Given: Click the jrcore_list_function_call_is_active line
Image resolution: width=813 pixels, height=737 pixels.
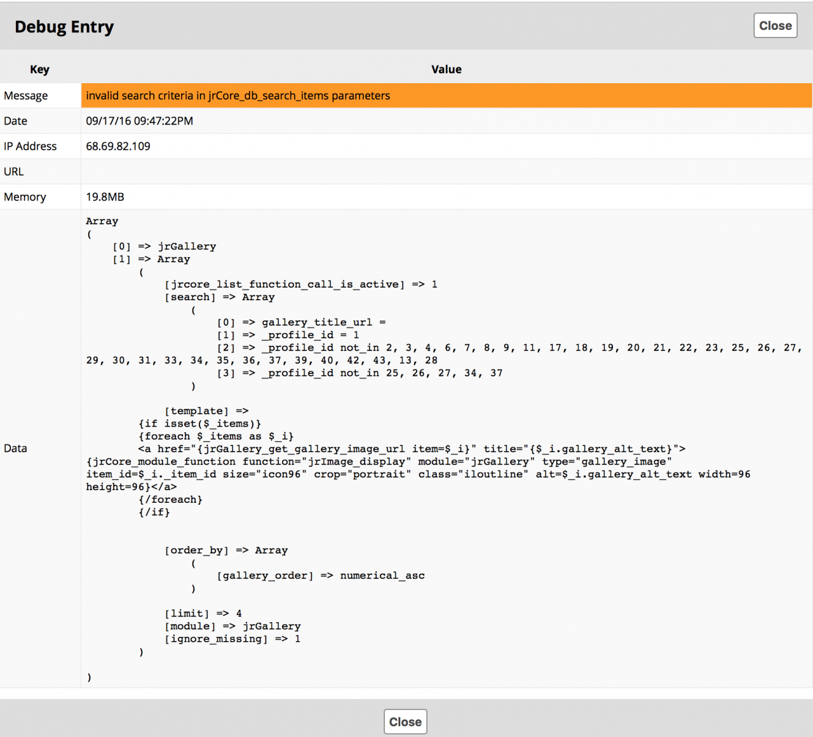Looking at the screenshot, I should [301, 284].
